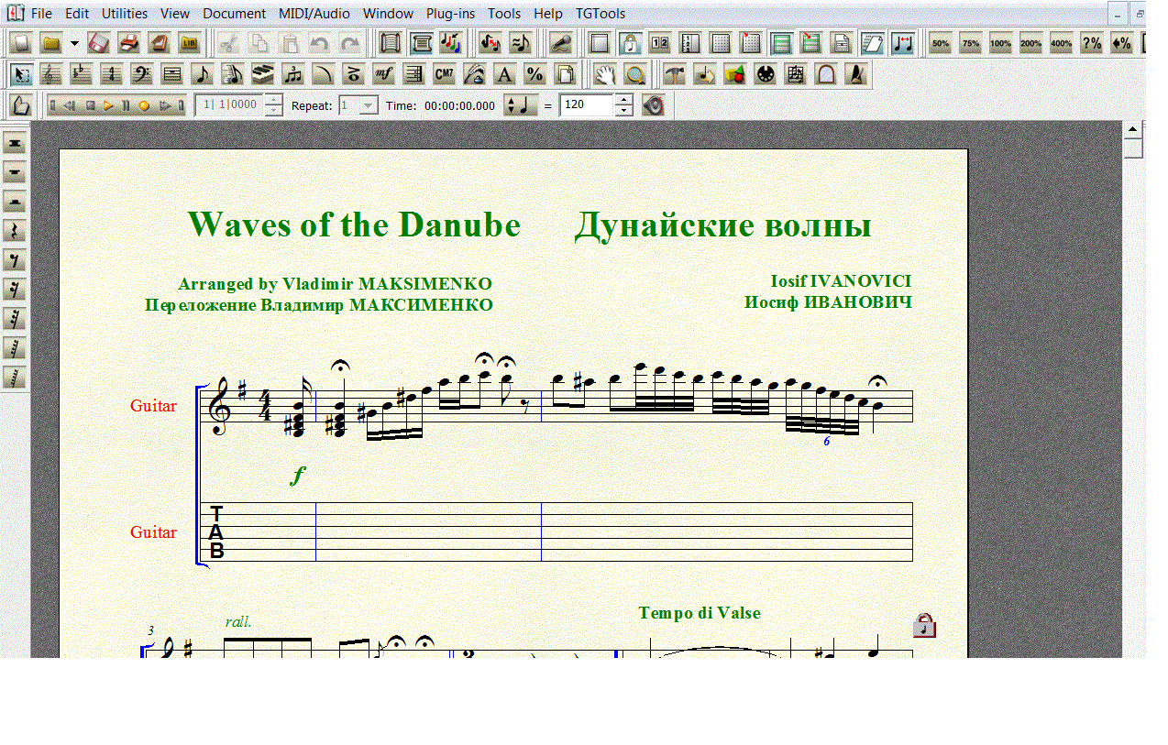1168x745 pixels.
Task: Expand the arrow beside the Open folder icon
Action: [74, 43]
